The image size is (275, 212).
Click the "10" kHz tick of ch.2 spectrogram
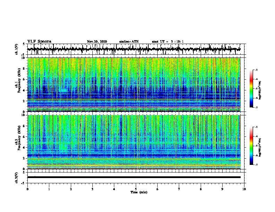[x=24, y=115]
